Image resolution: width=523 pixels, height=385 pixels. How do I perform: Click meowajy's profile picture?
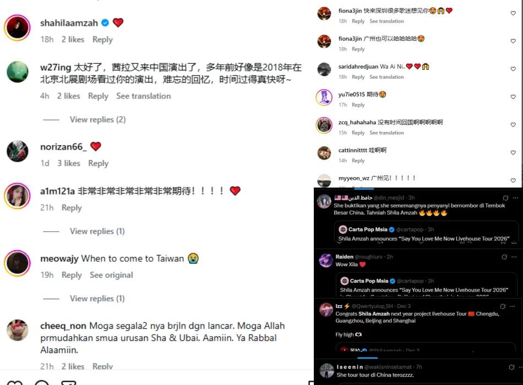pos(18,263)
